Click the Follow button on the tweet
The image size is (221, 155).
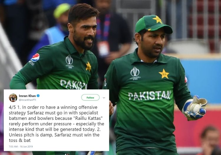pos(90,97)
